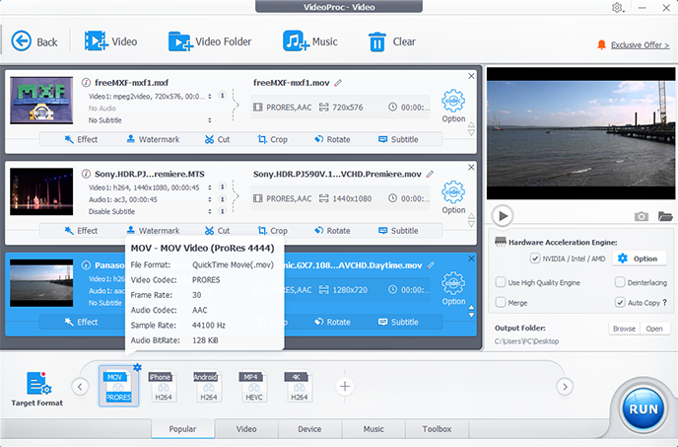Add Watermark to freeMXF-mxf1 video

(153, 139)
